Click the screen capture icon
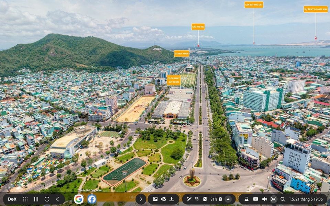The image size is (330, 206). pyautogui.click(x=274, y=199)
